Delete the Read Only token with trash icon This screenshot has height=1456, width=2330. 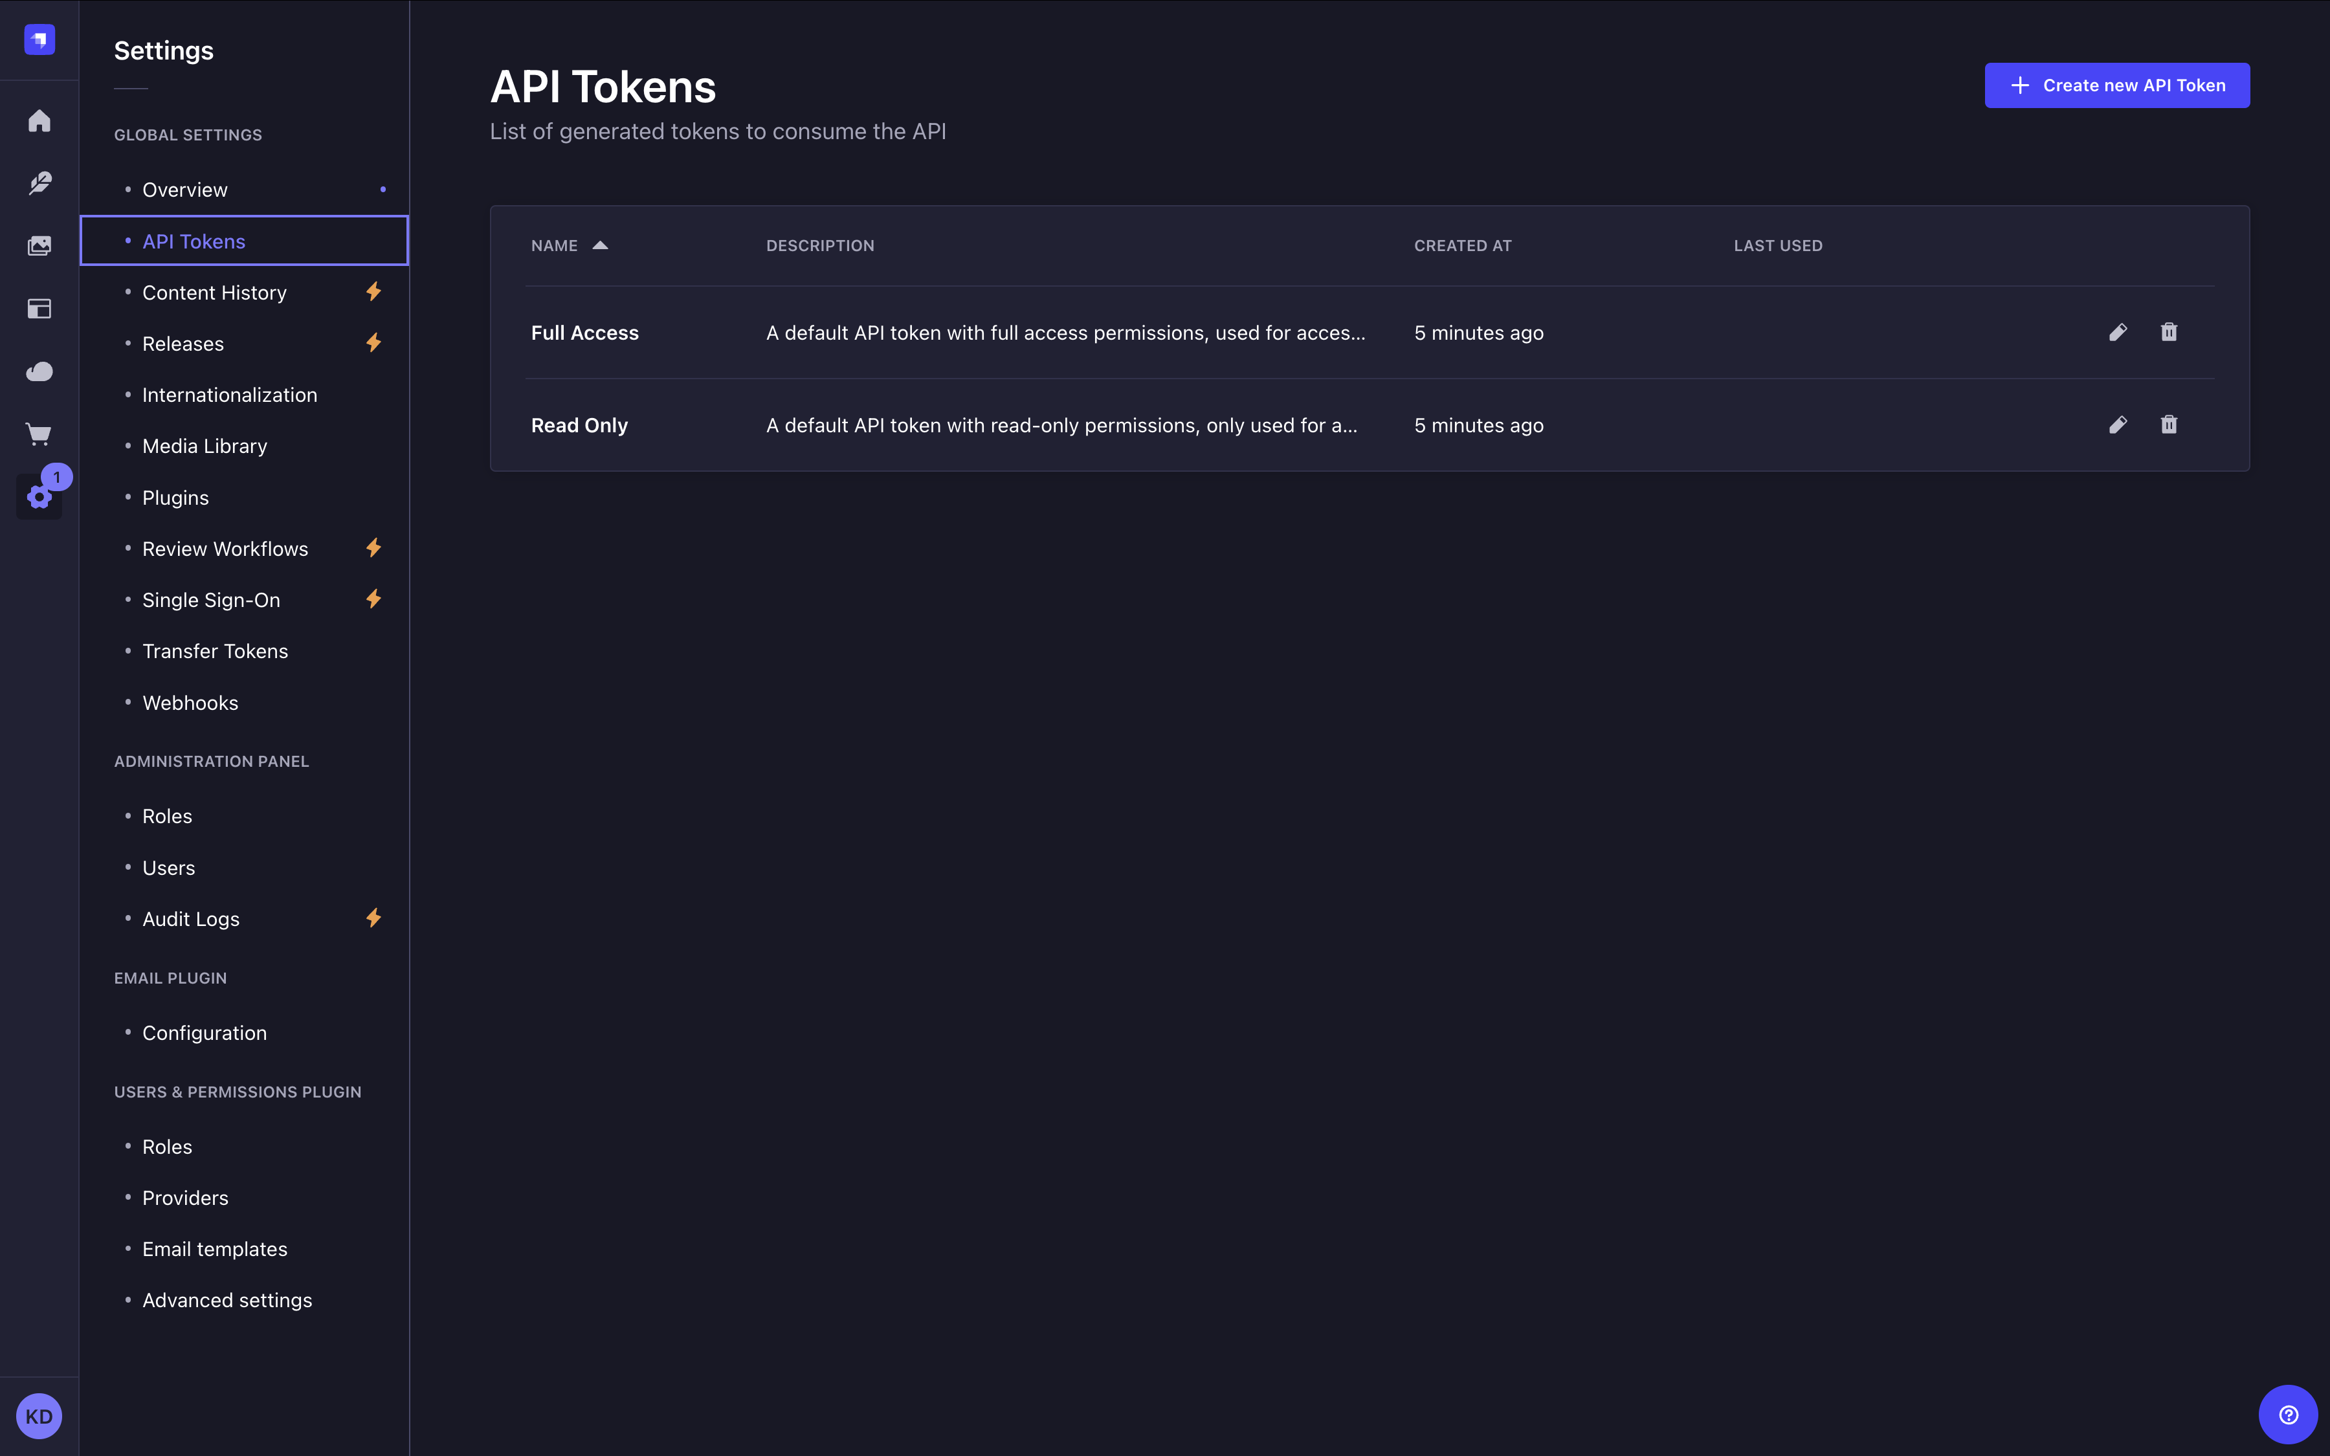click(2168, 425)
